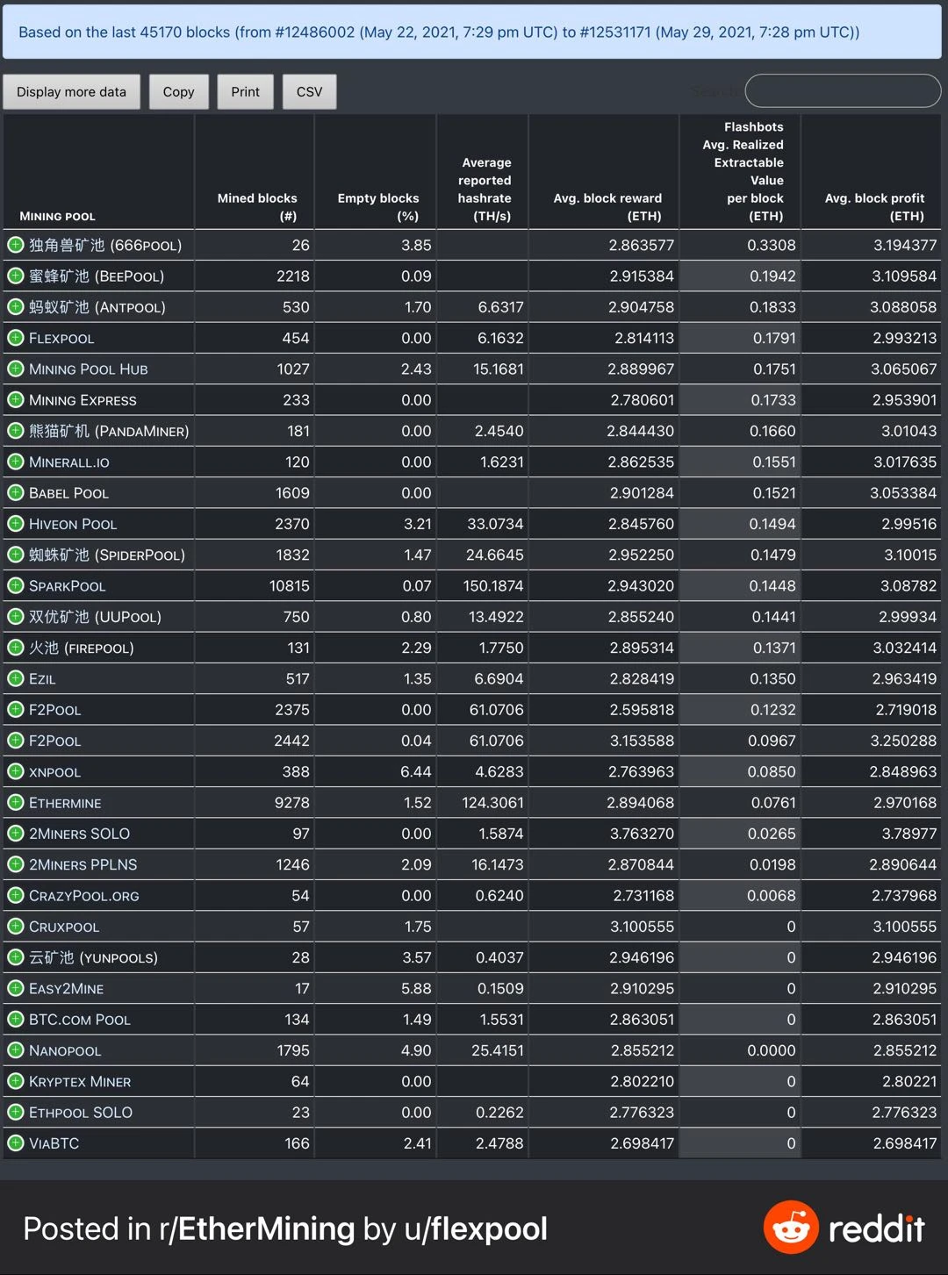The width and height of the screenshot is (948, 1275).
Task: Select the Ethermine hashrate value 124.3061
Action: click(x=493, y=802)
